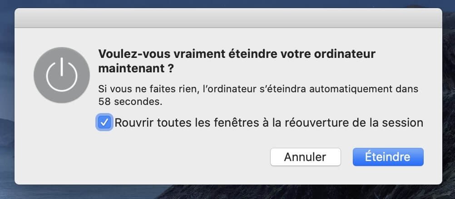Click the empty dialog space below the power icon
This screenshot has height=199, width=455.
pos(61,139)
